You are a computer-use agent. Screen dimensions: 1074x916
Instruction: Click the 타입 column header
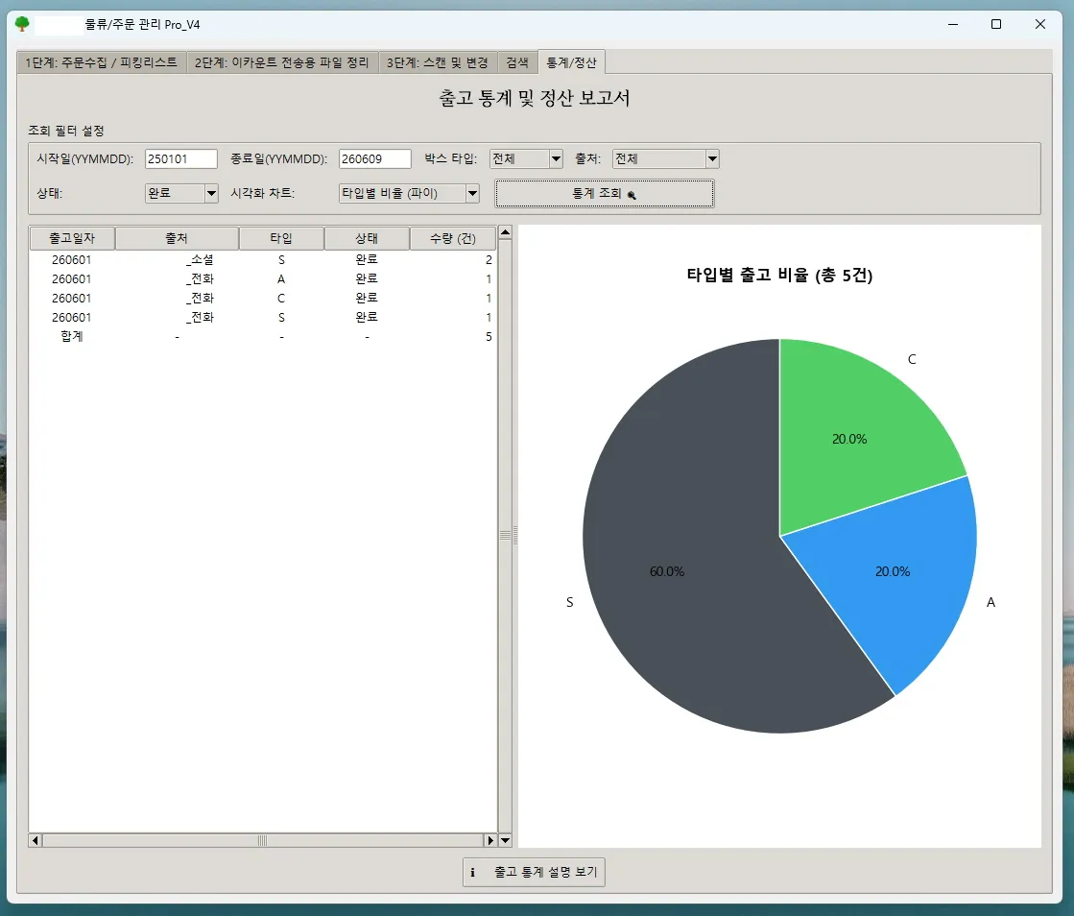pyautogui.click(x=281, y=238)
